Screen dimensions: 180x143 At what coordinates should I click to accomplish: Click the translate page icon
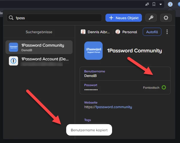tap(147, 4)
